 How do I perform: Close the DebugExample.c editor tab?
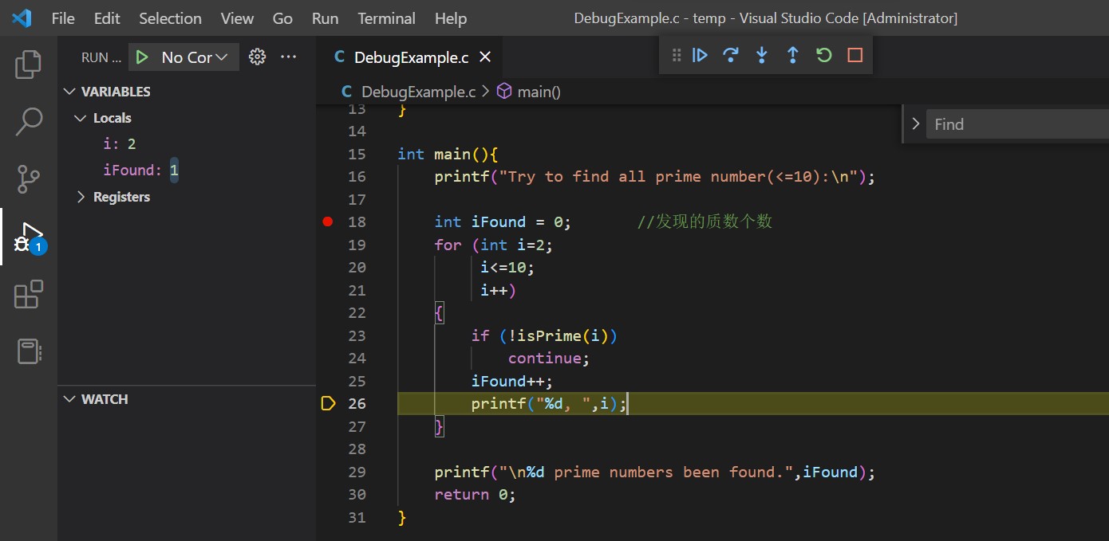484,57
